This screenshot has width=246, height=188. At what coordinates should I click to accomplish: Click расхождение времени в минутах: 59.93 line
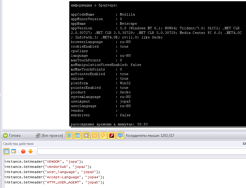click(x=109, y=124)
